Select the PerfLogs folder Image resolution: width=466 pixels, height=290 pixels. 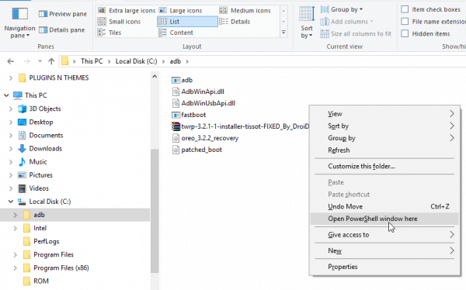47,241
